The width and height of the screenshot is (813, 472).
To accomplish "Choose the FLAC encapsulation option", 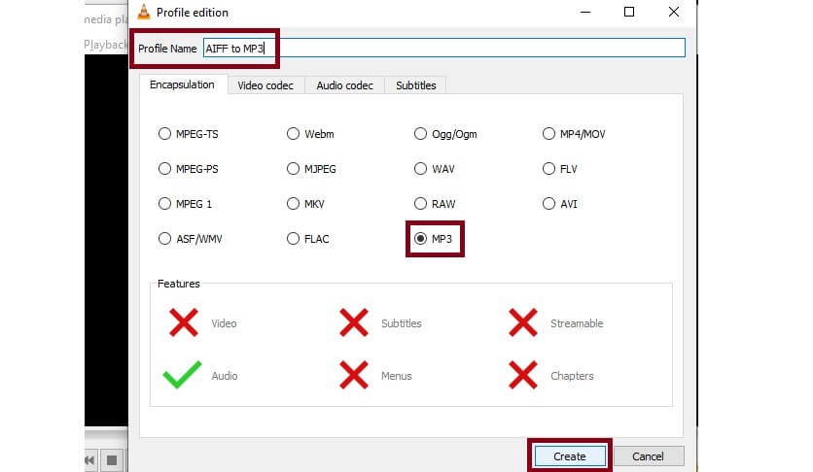I will [x=293, y=238].
